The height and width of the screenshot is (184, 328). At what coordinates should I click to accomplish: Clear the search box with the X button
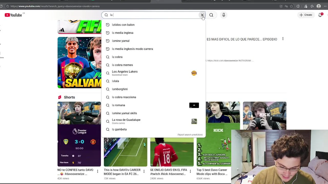coord(202,15)
